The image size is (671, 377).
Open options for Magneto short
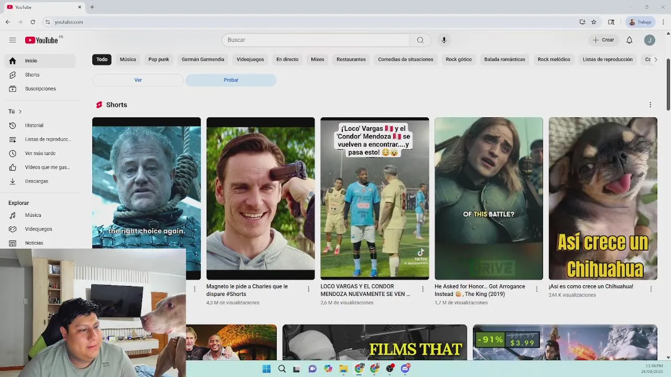pos(308,289)
